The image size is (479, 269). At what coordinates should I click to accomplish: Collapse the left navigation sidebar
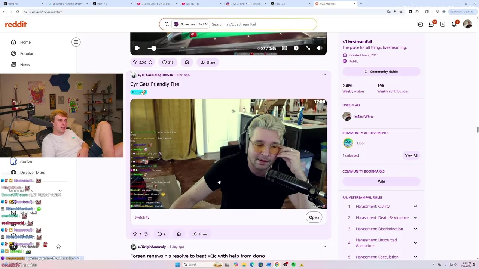(76, 42)
